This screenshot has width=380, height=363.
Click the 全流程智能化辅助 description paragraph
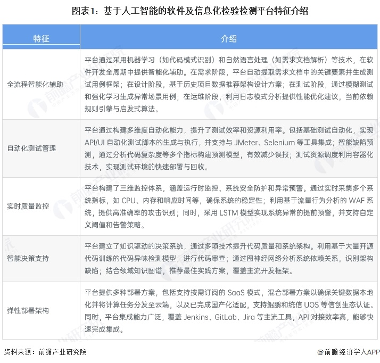pyautogui.click(x=229, y=84)
